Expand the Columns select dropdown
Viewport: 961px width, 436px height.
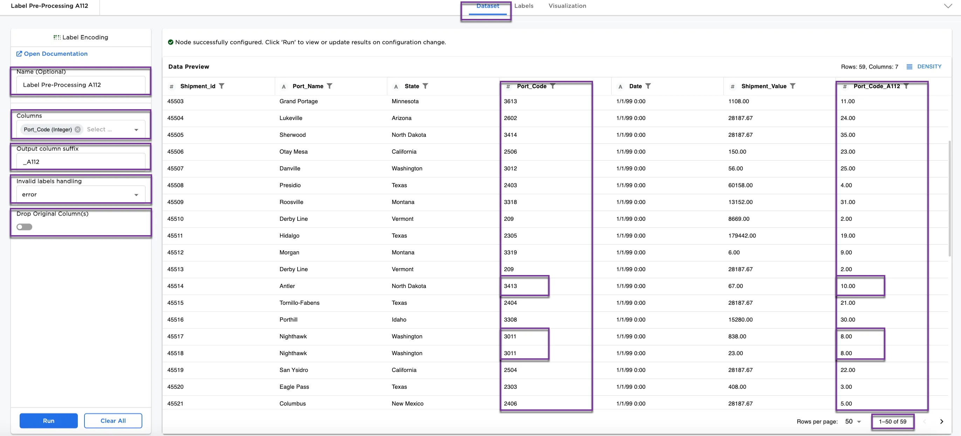coord(136,129)
